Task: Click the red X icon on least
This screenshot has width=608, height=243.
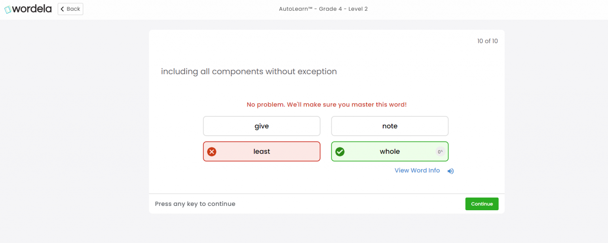Action: coord(212,151)
